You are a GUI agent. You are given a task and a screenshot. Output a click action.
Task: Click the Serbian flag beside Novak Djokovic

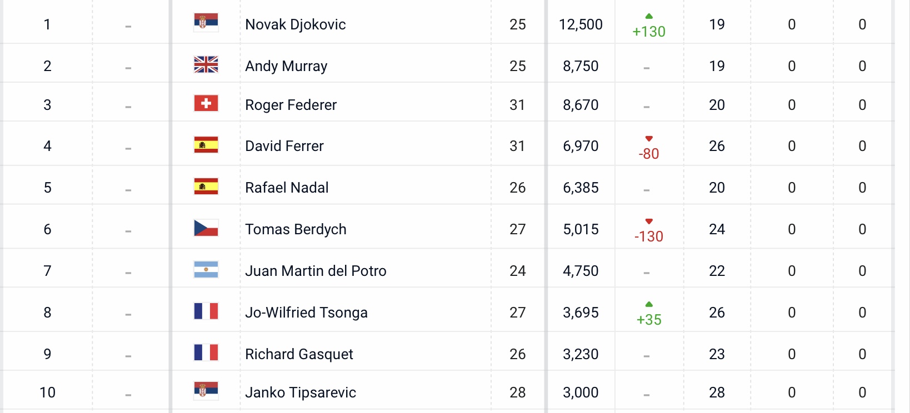click(206, 22)
